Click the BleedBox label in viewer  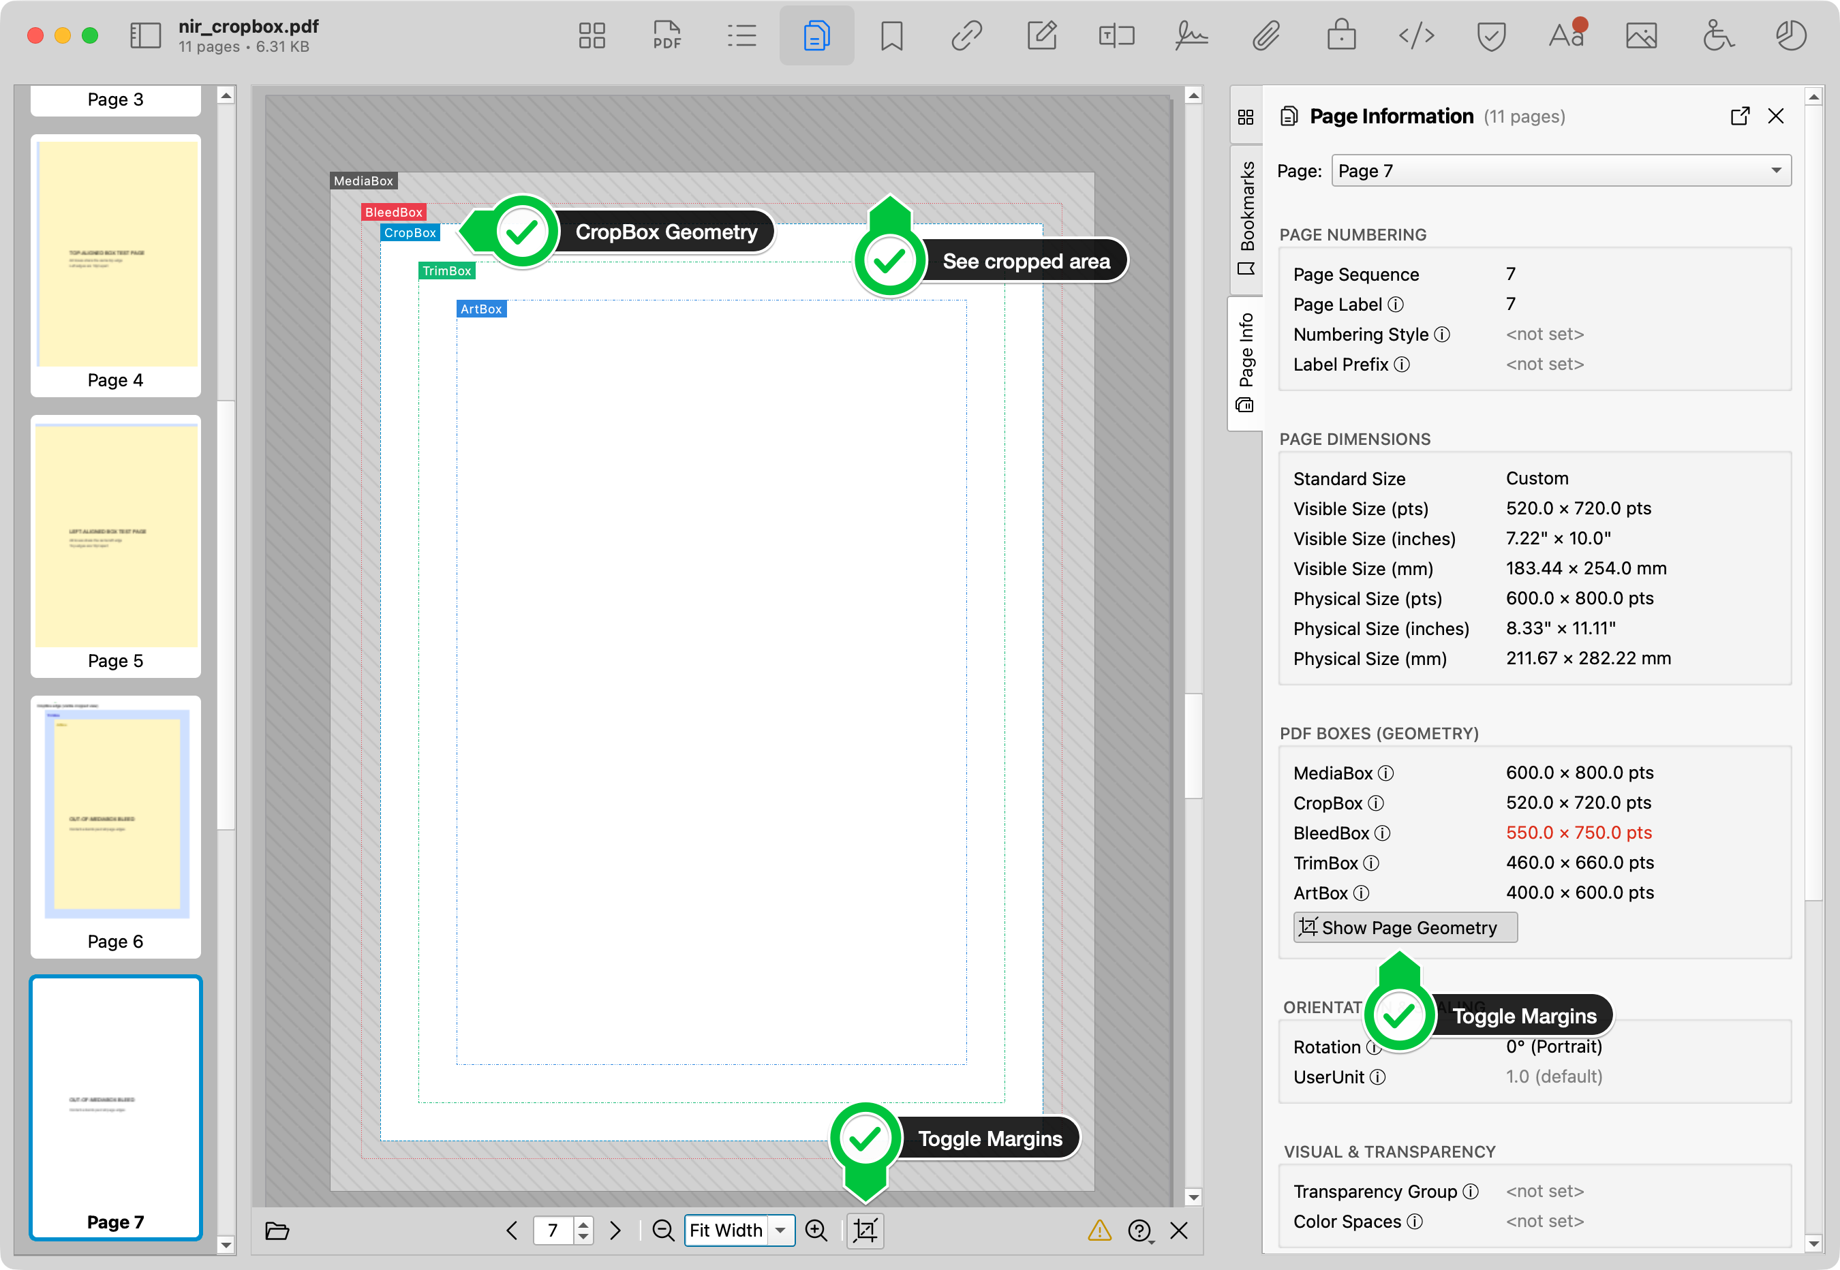(394, 213)
